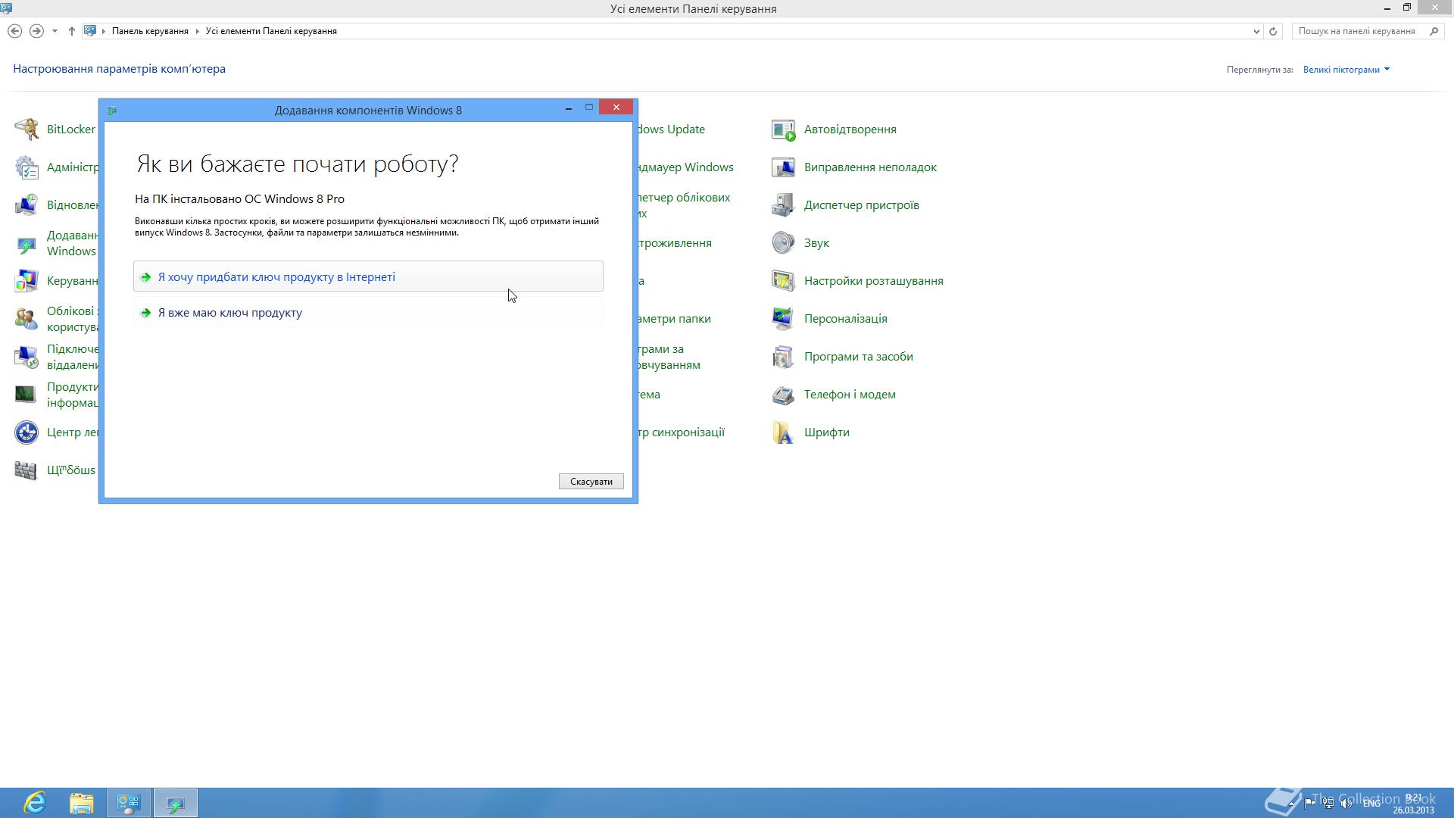Open the Великі піктограми view dropdown
Viewport: 1454px width, 818px height.
[1346, 70]
